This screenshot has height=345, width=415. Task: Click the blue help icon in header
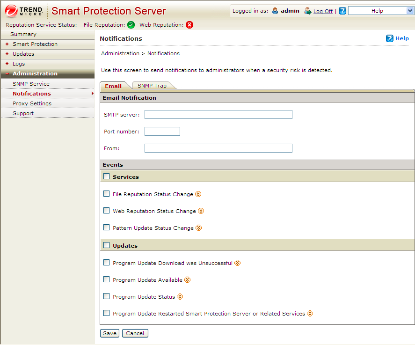342,11
